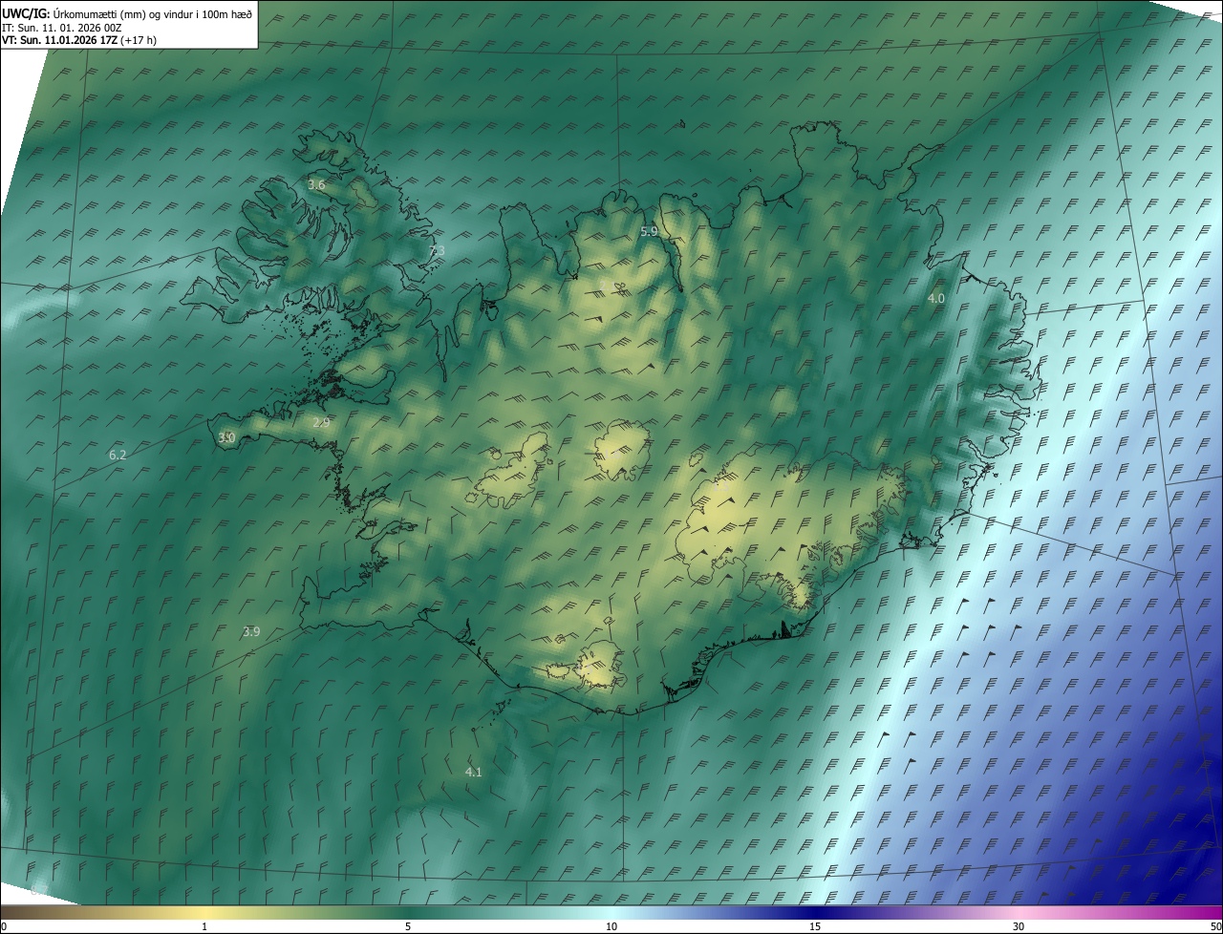Click the "3.0" value label on the map
This screenshot has height=934, width=1223.
click(x=226, y=438)
